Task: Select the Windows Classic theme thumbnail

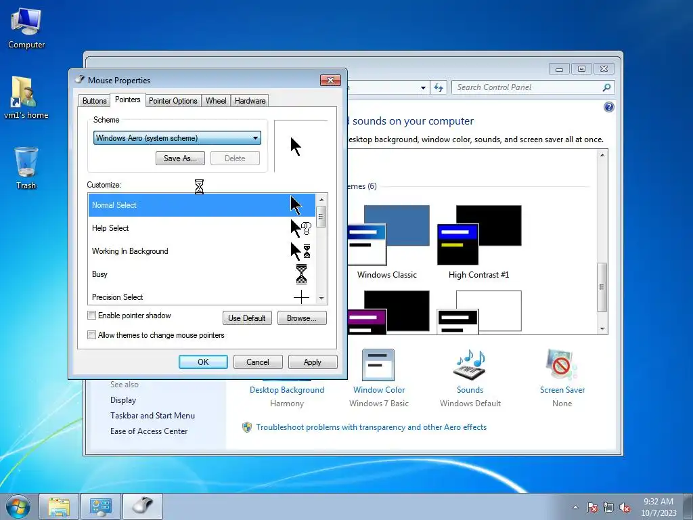Action: [x=388, y=235]
